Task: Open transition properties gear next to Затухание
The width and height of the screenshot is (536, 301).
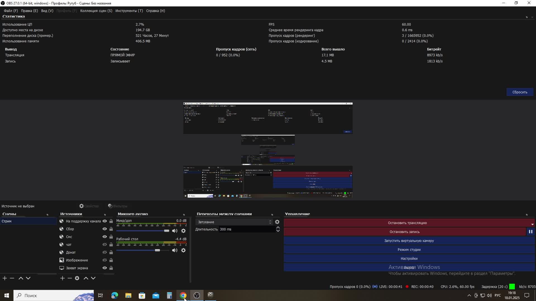Action: [x=277, y=222]
